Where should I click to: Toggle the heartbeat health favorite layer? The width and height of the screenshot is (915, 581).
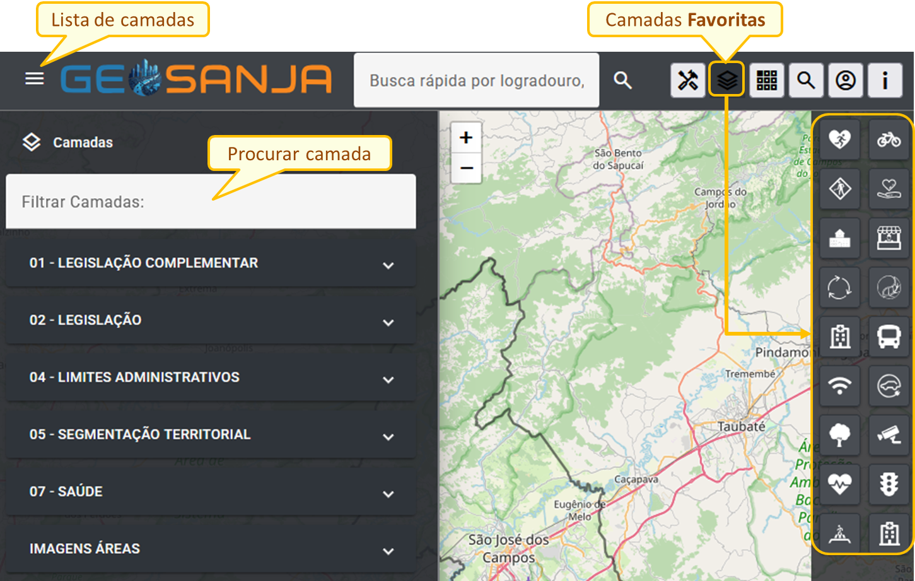840,484
